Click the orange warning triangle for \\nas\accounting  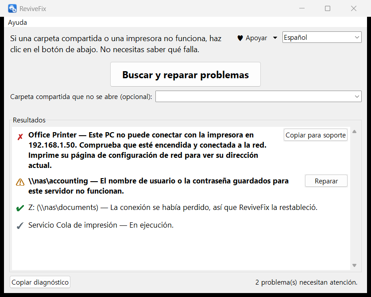click(20, 182)
